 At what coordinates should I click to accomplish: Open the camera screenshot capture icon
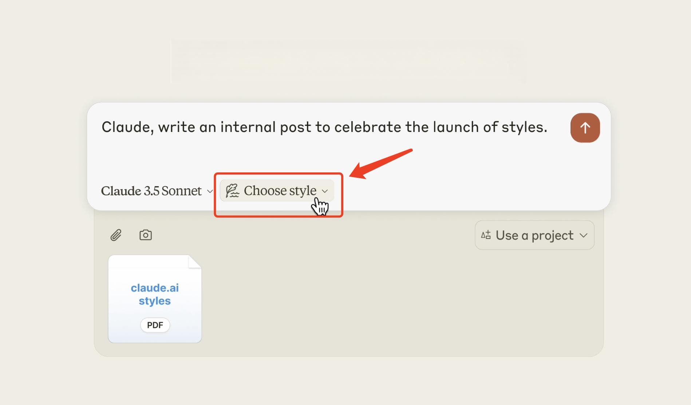146,235
